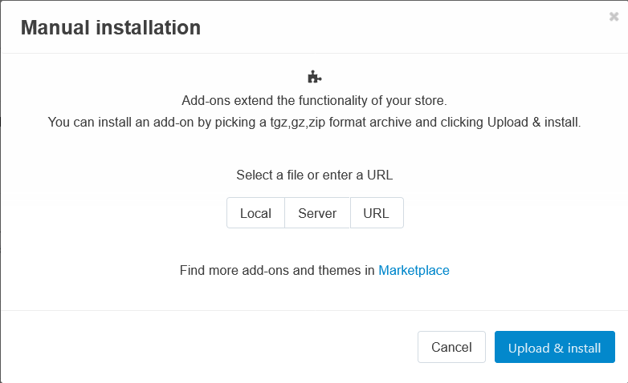Click the 'Select a file or enter a URL' label
The image size is (628, 383).
coord(314,174)
